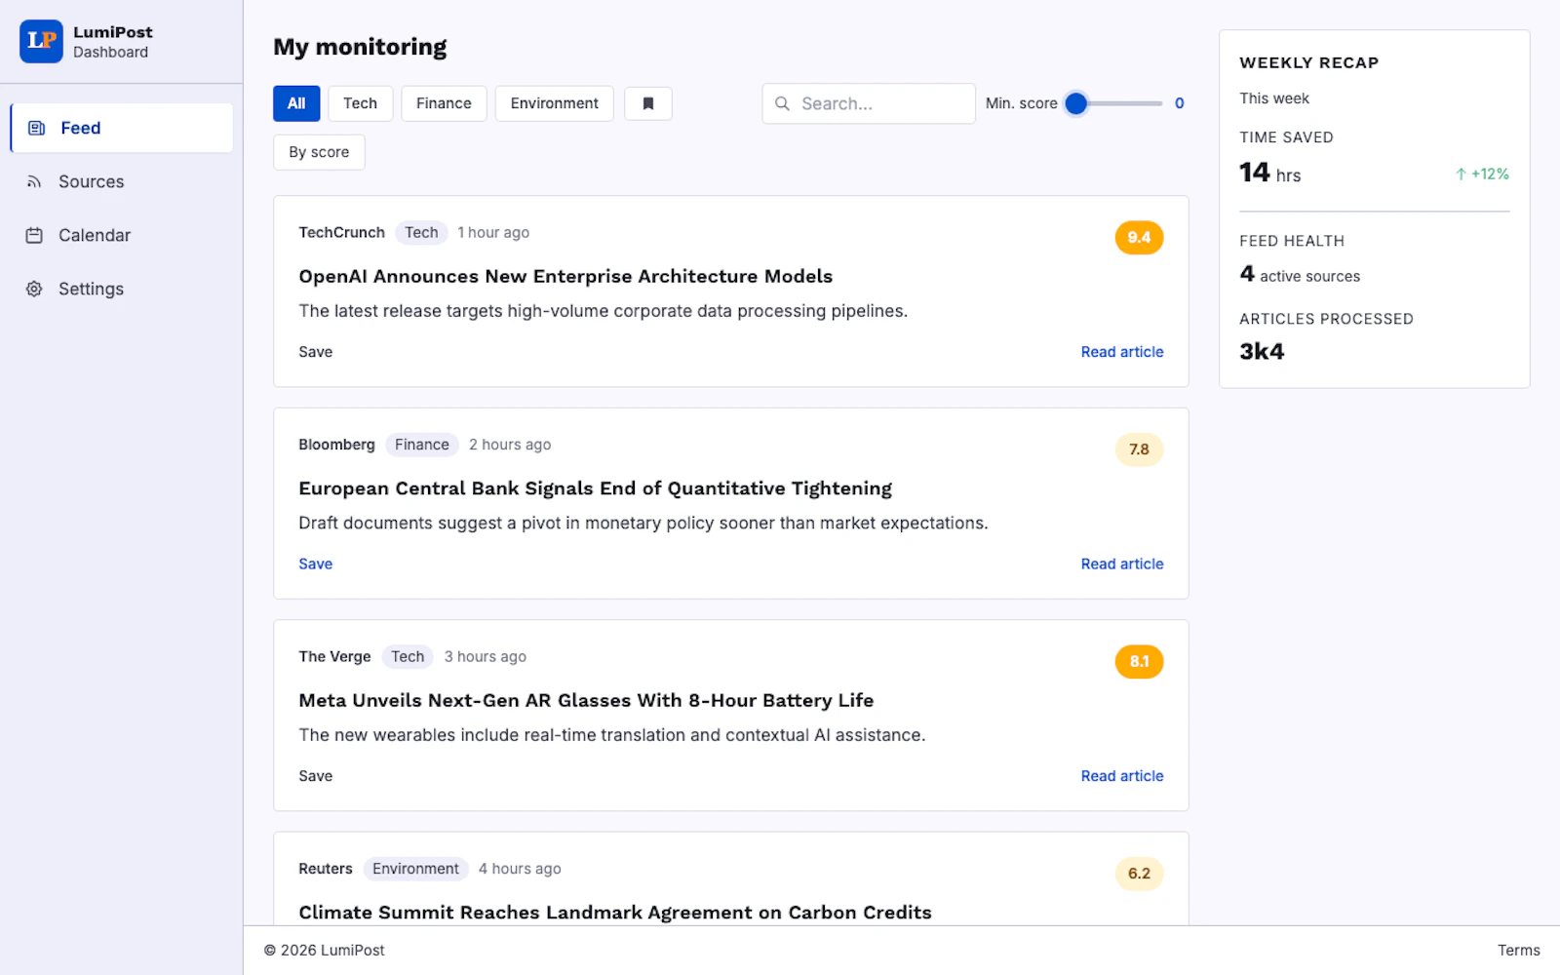The image size is (1560, 975).
Task: Click the Settings gear icon in sidebar
Action: (x=34, y=289)
